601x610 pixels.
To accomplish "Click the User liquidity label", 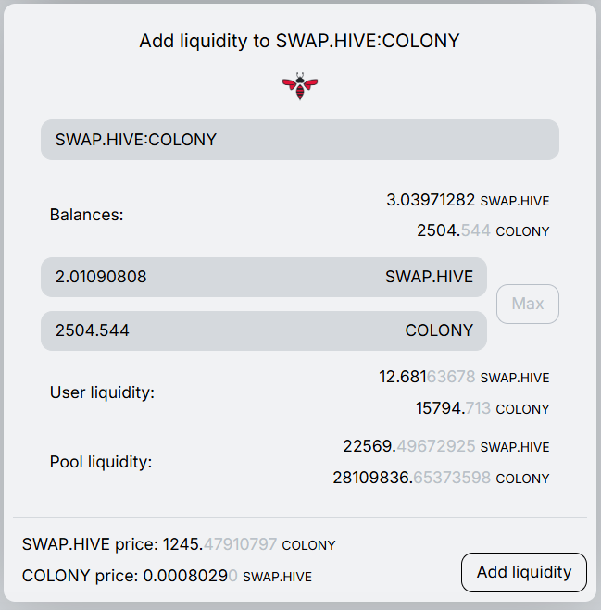I will tap(102, 392).
